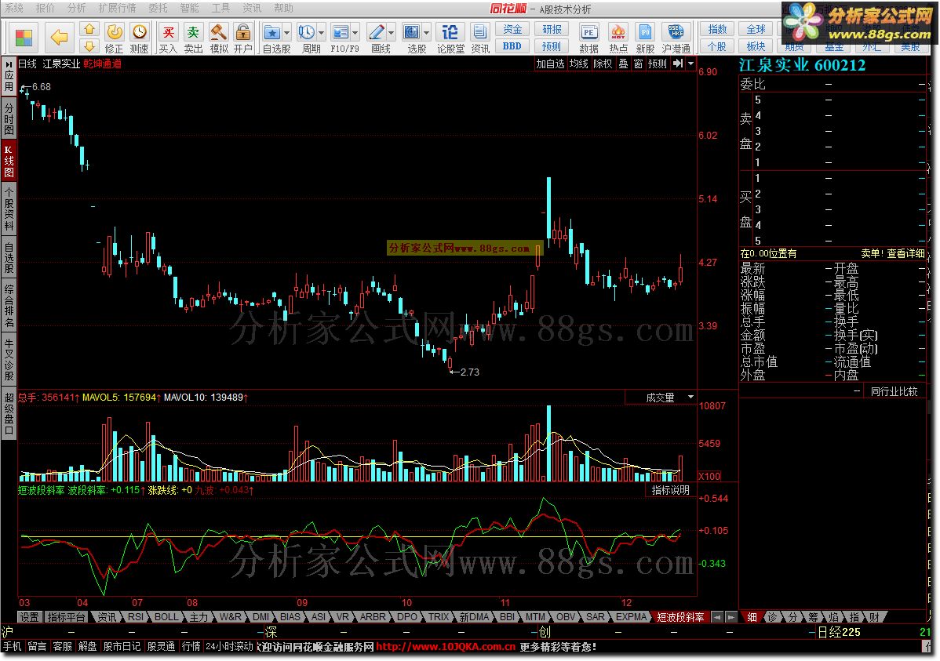Click the up arrow page icon
This screenshot has height=661, width=940.
point(89,29)
